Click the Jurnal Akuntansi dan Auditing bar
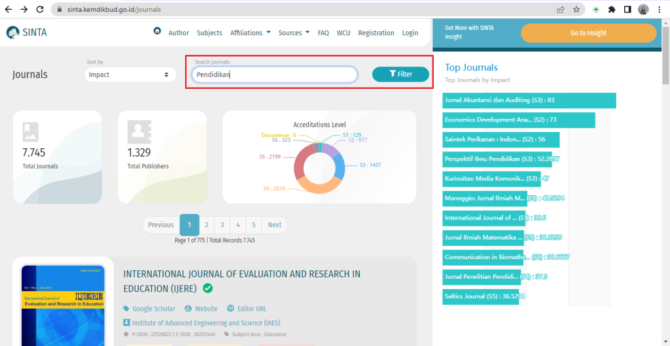Screen dimensions: 670x346 pyautogui.click(x=529, y=100)
